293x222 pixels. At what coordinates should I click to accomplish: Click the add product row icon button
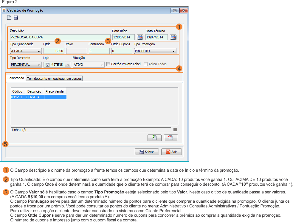tap(154, 138)
